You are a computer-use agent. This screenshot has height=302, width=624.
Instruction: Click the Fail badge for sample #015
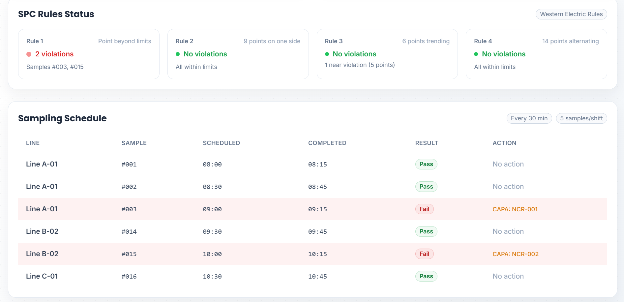point(424,254)
